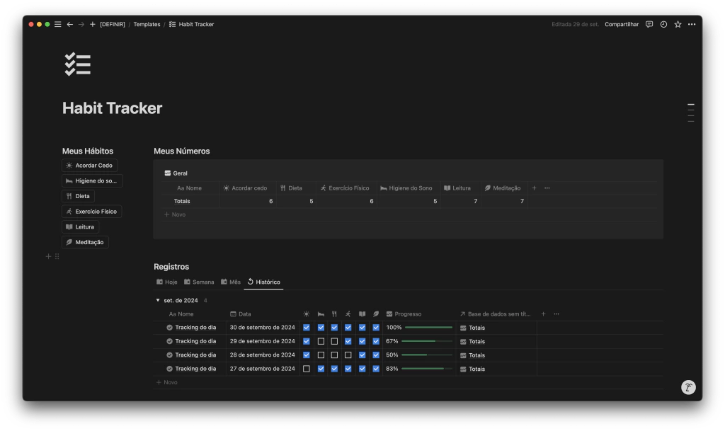The height and width of the screenshot is (431, 725).
Task: Uncheck Acordar Cedo for 30 de setembro
Action: point(307,328)
